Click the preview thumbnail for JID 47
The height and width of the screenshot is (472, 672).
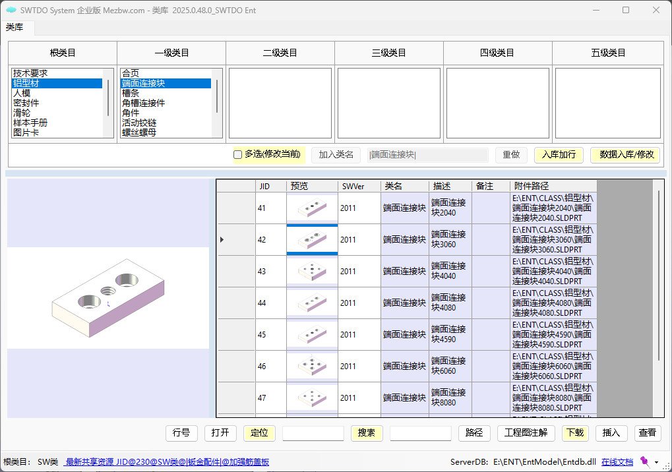[x=312, y=398]
